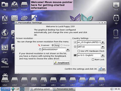Open the sda2 drive icon
The height and width of the screenshot is (91, 121).
point(14,80)
